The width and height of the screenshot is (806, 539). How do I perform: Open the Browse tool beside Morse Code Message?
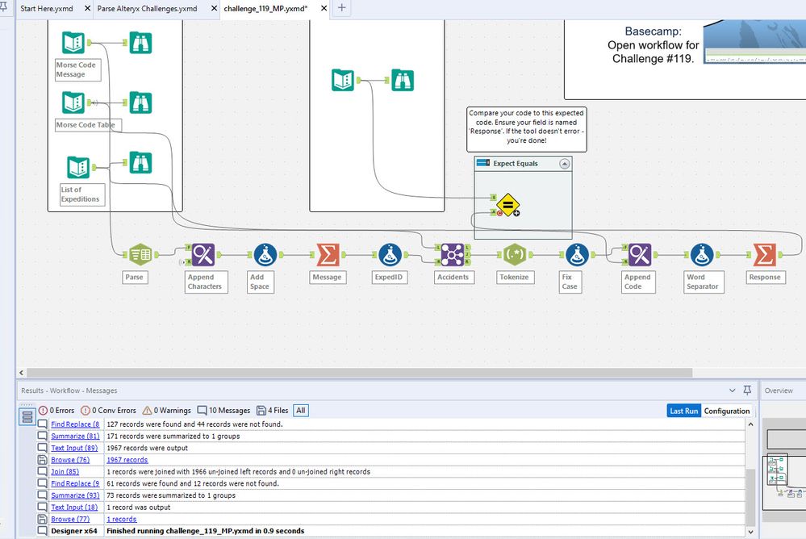140,43
